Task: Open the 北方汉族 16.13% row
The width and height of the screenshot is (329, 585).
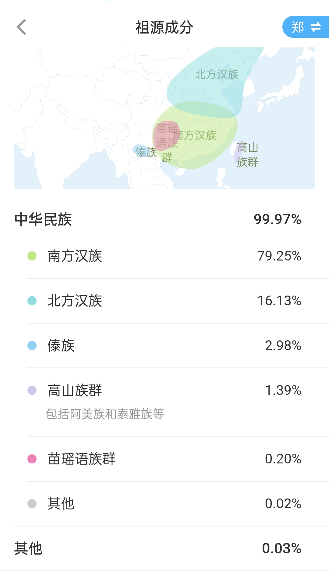Action: coord(164,301)
